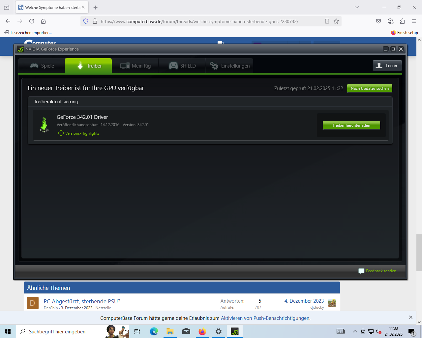Click 'Finish setup' in the bookmarks bar
422x338 pixels.
[404, 33]
